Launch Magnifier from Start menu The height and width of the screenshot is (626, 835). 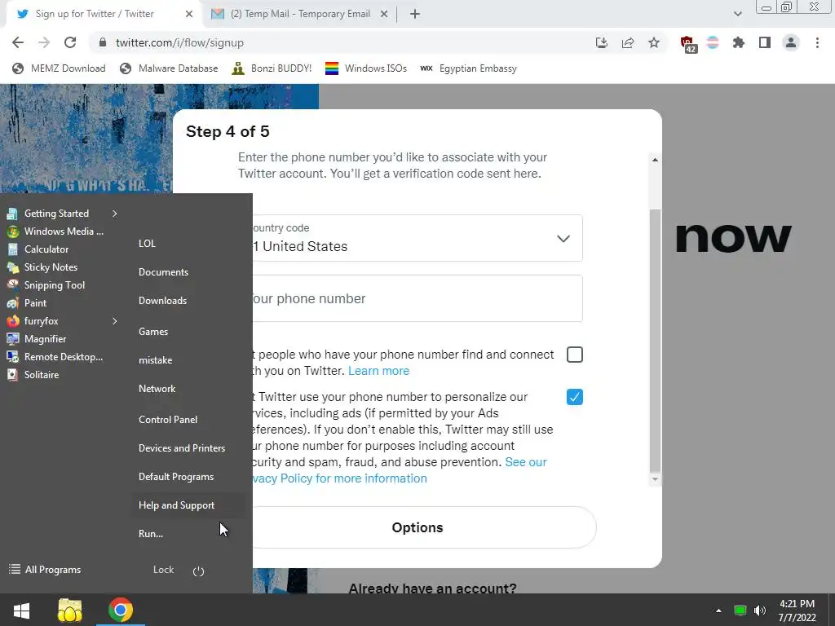point(37,338)
